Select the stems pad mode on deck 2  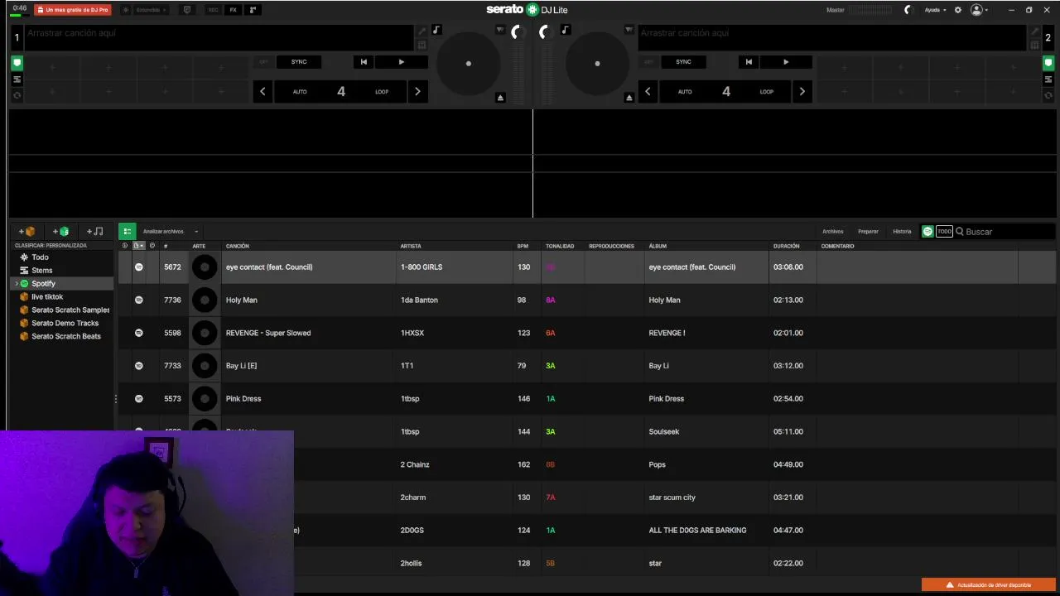[1048, 79]
